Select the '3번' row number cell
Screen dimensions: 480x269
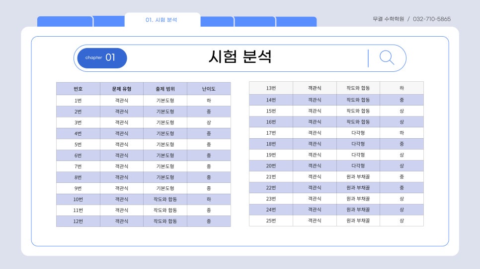78,122
